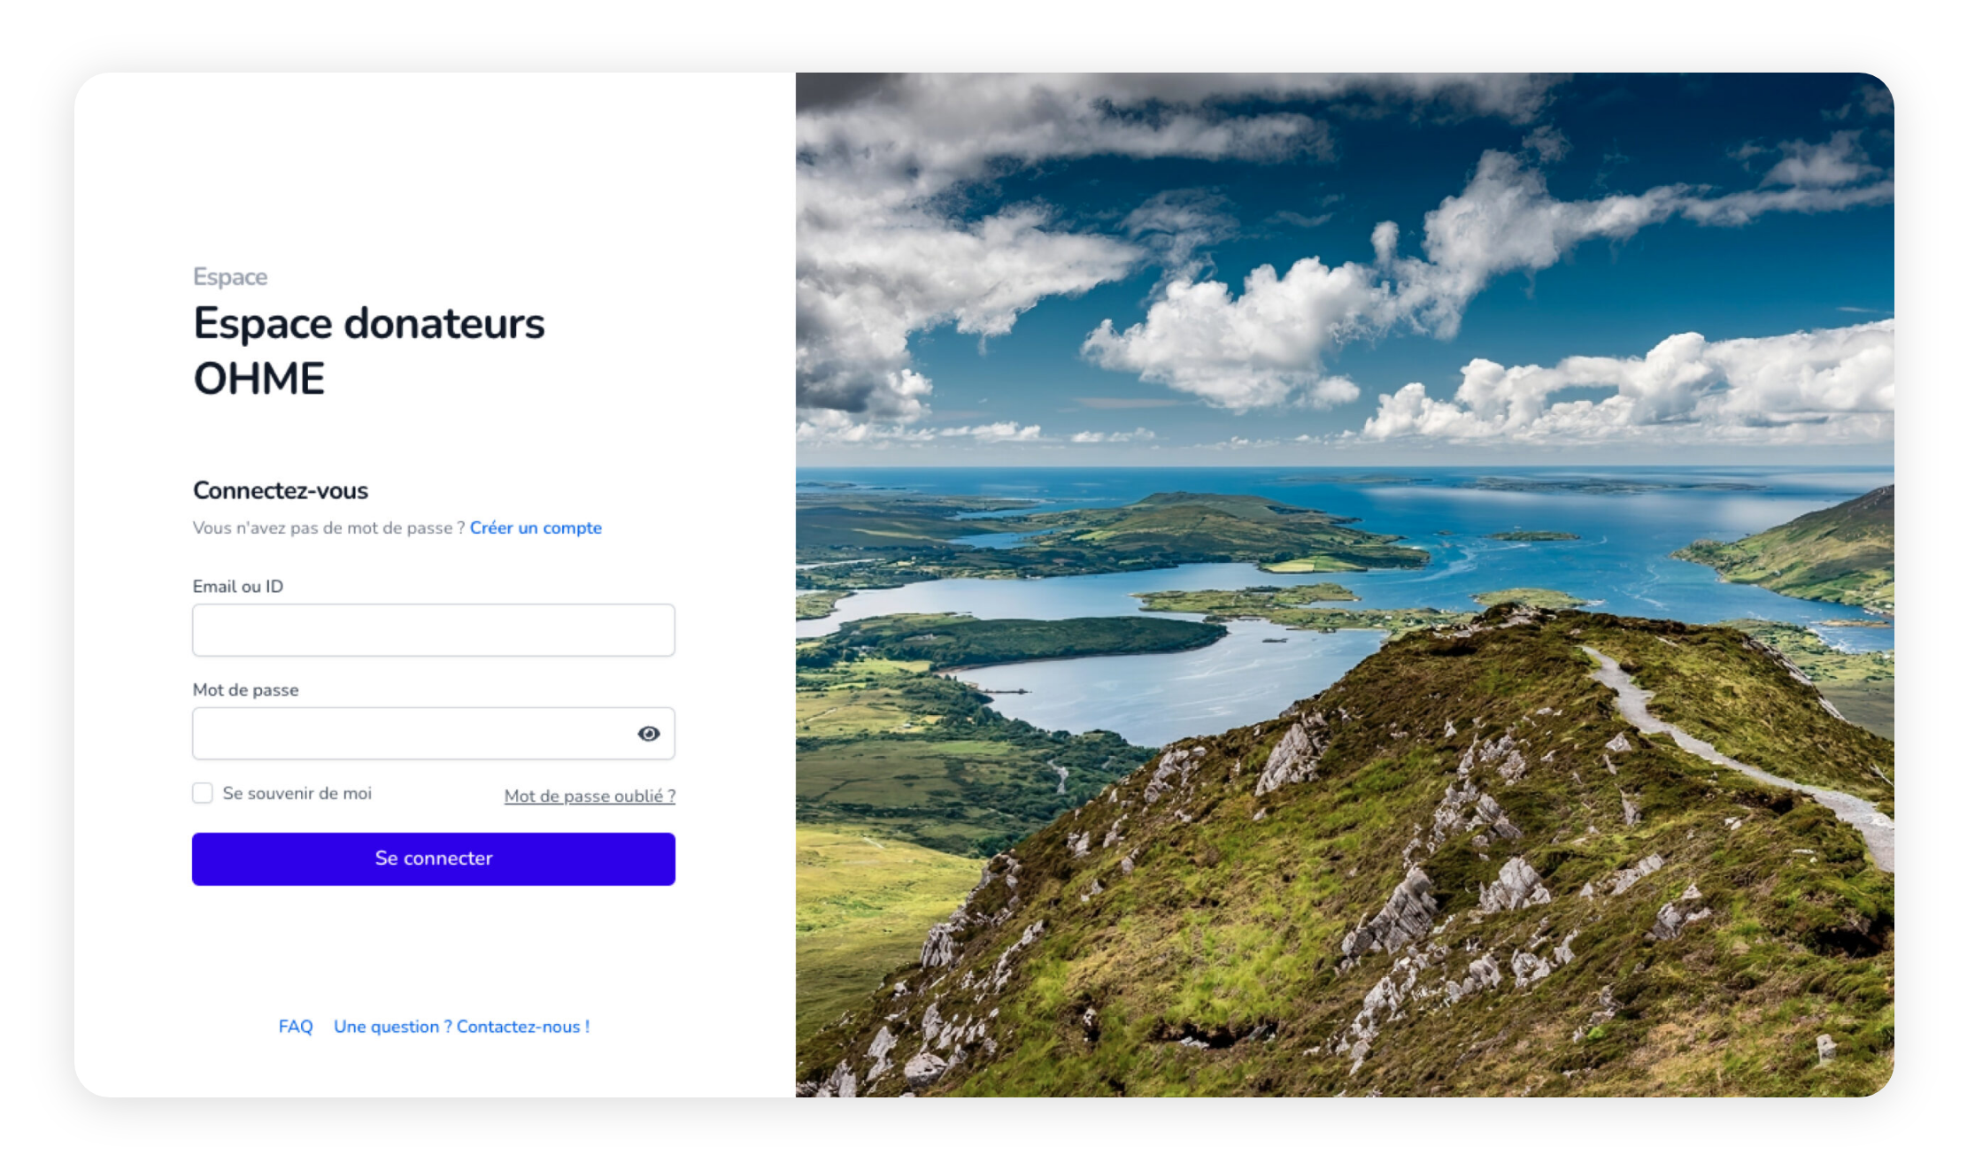Check the Se souvenir de moi checkbox

click(203, 793)
